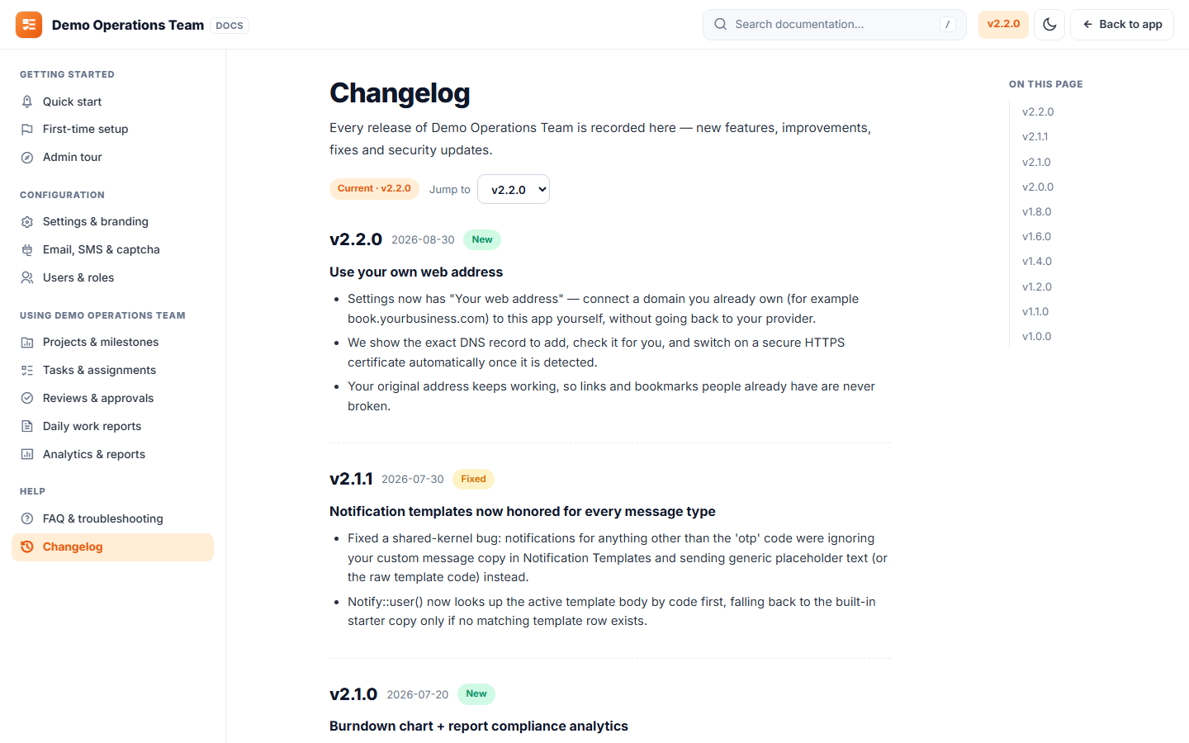
Task: Click the New badge beside v2.2.0 heading
Action: click(x=482, y=240)
